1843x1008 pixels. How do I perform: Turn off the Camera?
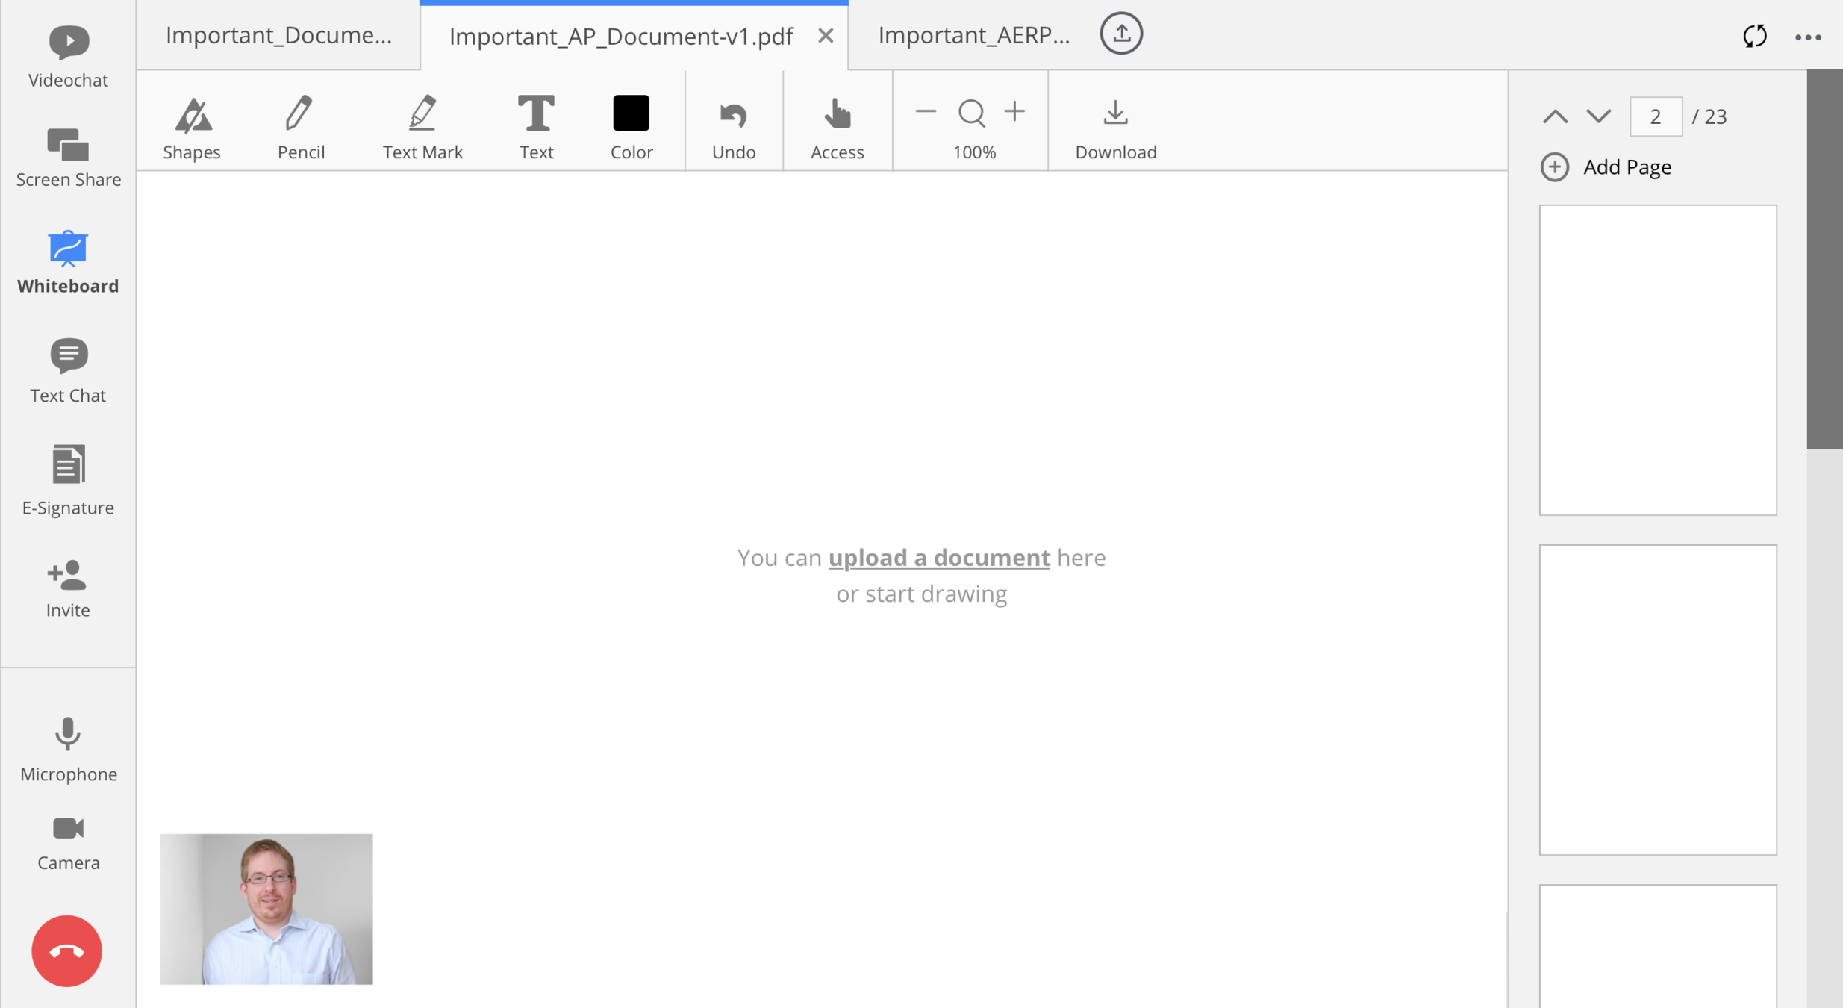coord(68,841)
